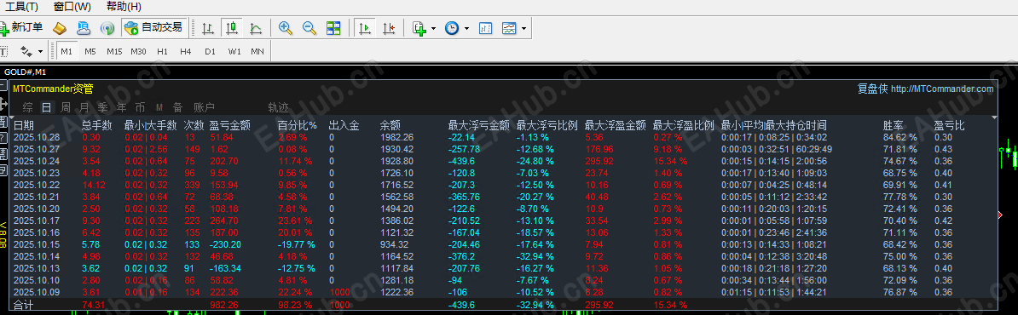Select M30 timeframe
1018x315 pixels.
point(138,50)
